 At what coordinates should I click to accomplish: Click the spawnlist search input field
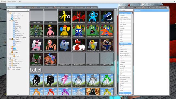click(18, 10)
